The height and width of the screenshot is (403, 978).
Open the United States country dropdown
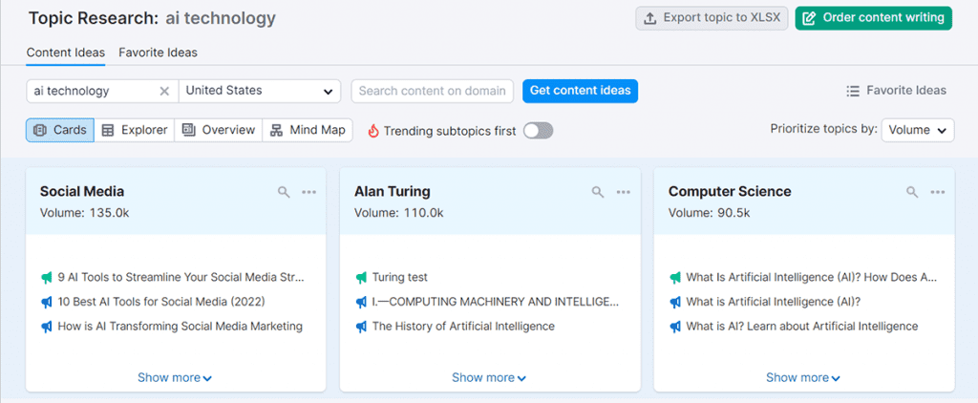point(260,91)
